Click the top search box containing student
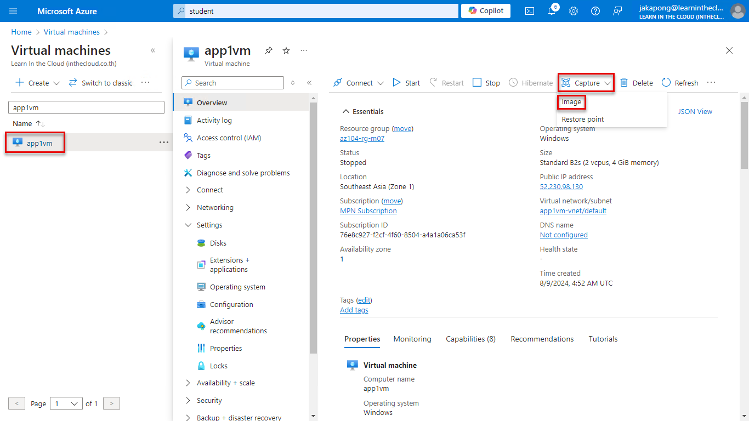Viewport: 749px width, 421px height. 315,11
